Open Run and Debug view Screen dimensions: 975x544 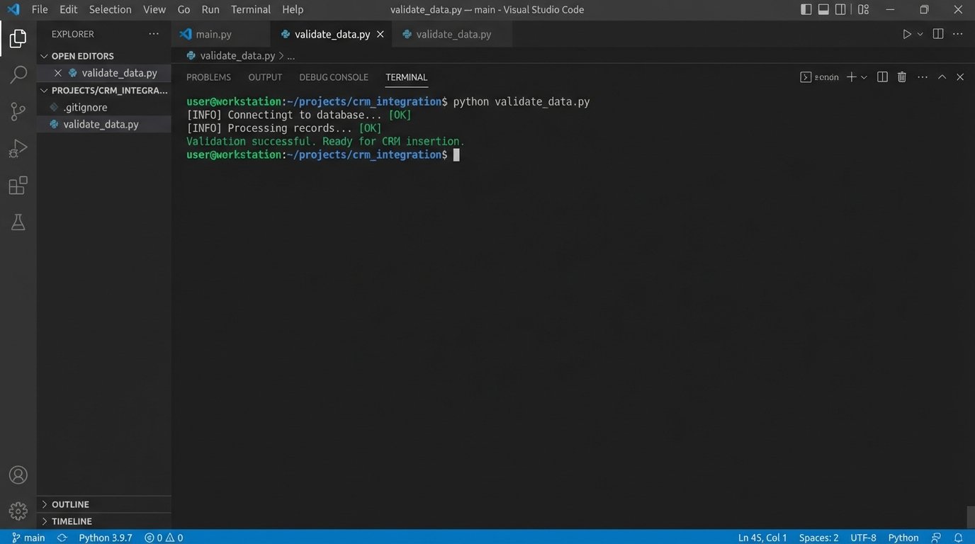tap(18, 149)
